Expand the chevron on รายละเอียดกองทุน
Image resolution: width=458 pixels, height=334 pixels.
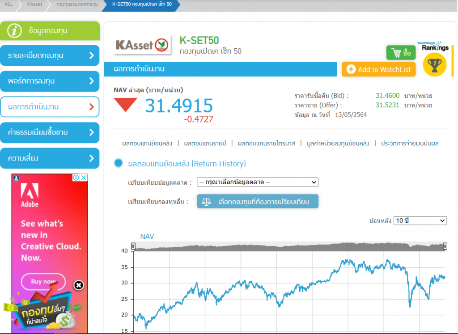[x=91, y=55]
